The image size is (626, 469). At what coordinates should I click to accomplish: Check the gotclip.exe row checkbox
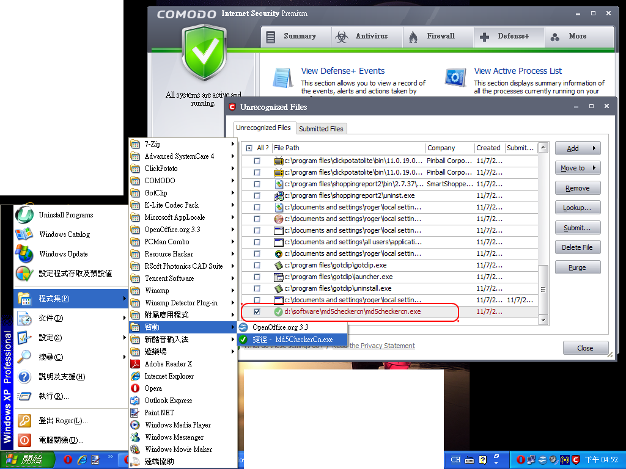click(x=257, y=265)
